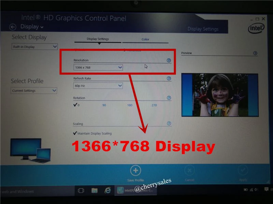The image size is (273, 204).
Task: Click the Intel logo
Action: pyautogui.click(x=256, y=28)
